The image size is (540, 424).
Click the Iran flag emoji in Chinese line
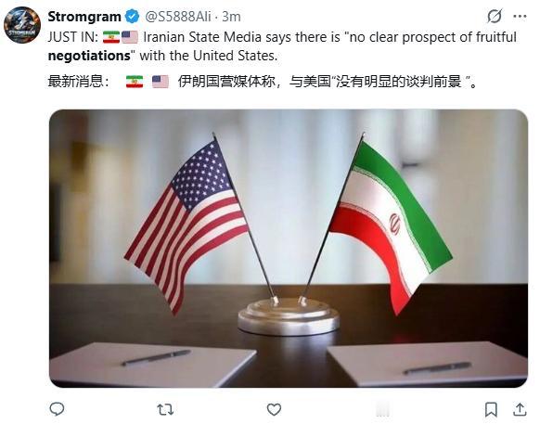[x=135, y=82]
